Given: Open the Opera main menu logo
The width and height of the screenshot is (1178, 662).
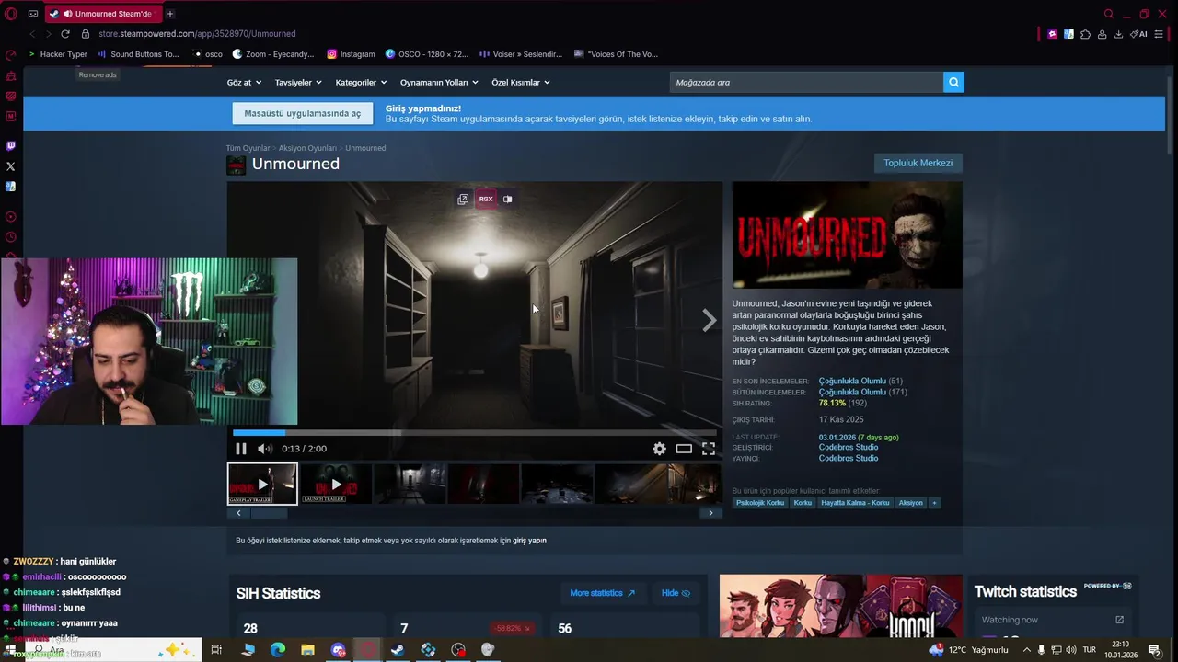Looking at the screenshot, I should [11, 14].
